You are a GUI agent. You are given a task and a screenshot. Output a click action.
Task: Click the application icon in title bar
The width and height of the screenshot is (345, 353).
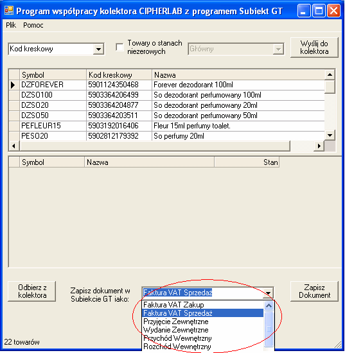[9, 10]
